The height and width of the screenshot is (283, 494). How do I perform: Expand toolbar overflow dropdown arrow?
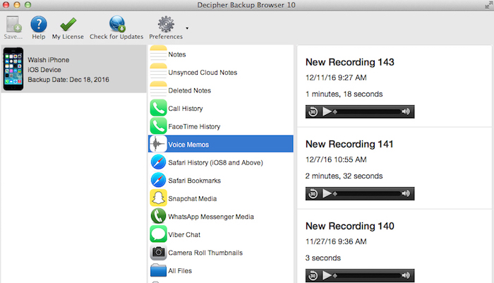[187, 28]
